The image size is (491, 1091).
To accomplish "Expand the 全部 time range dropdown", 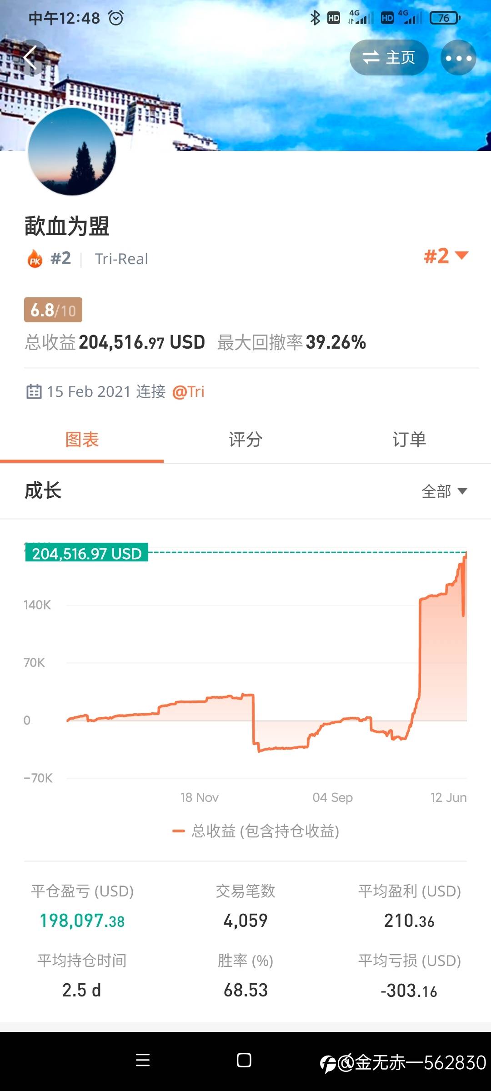I will pyautogui.click(x=444, y=491).
